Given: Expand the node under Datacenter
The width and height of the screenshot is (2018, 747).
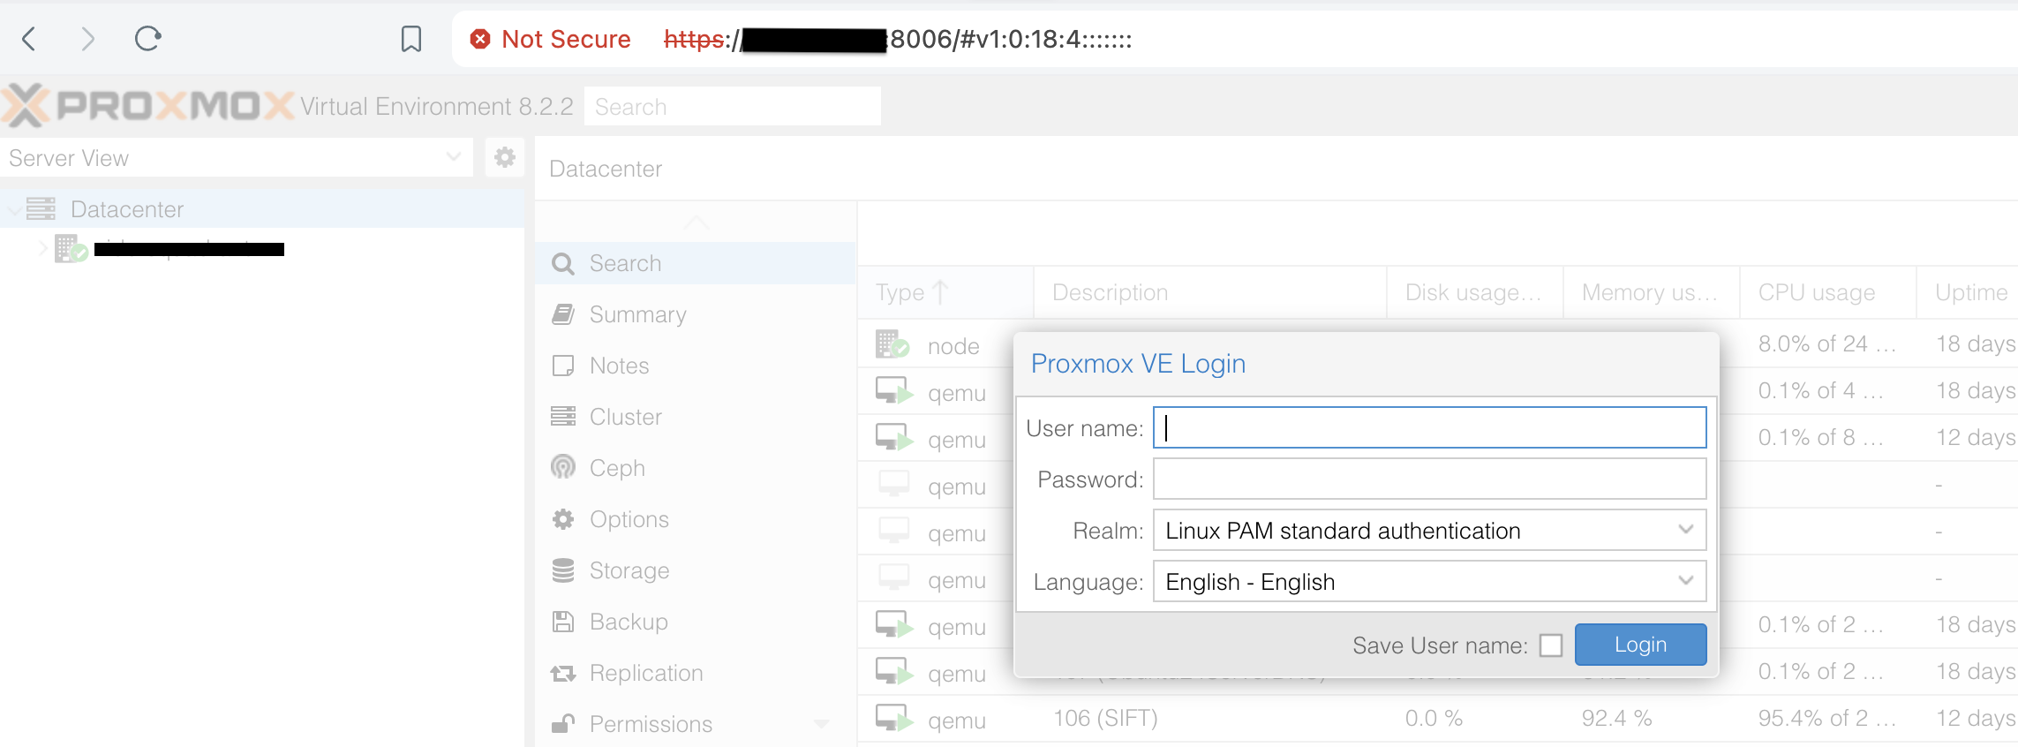Looking at the screenshot, I should (x=42, y=249).
